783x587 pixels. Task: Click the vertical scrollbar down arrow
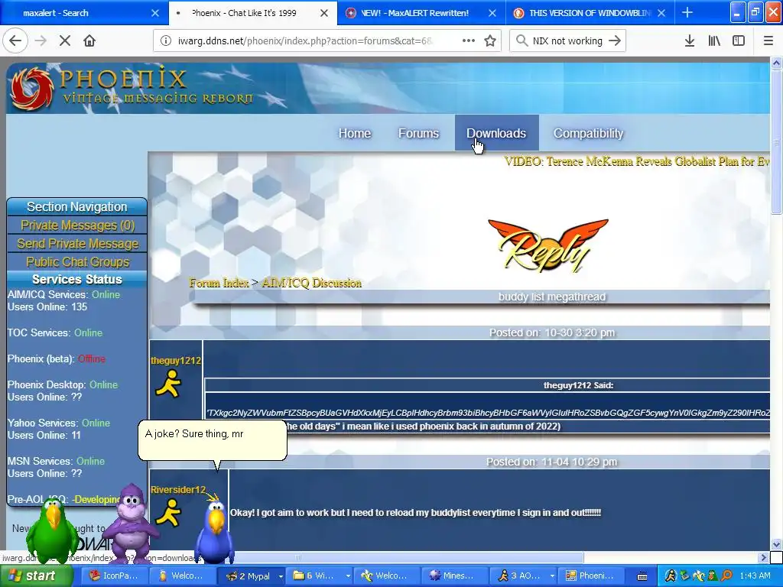pyautogui.click(x=776, y=544)
